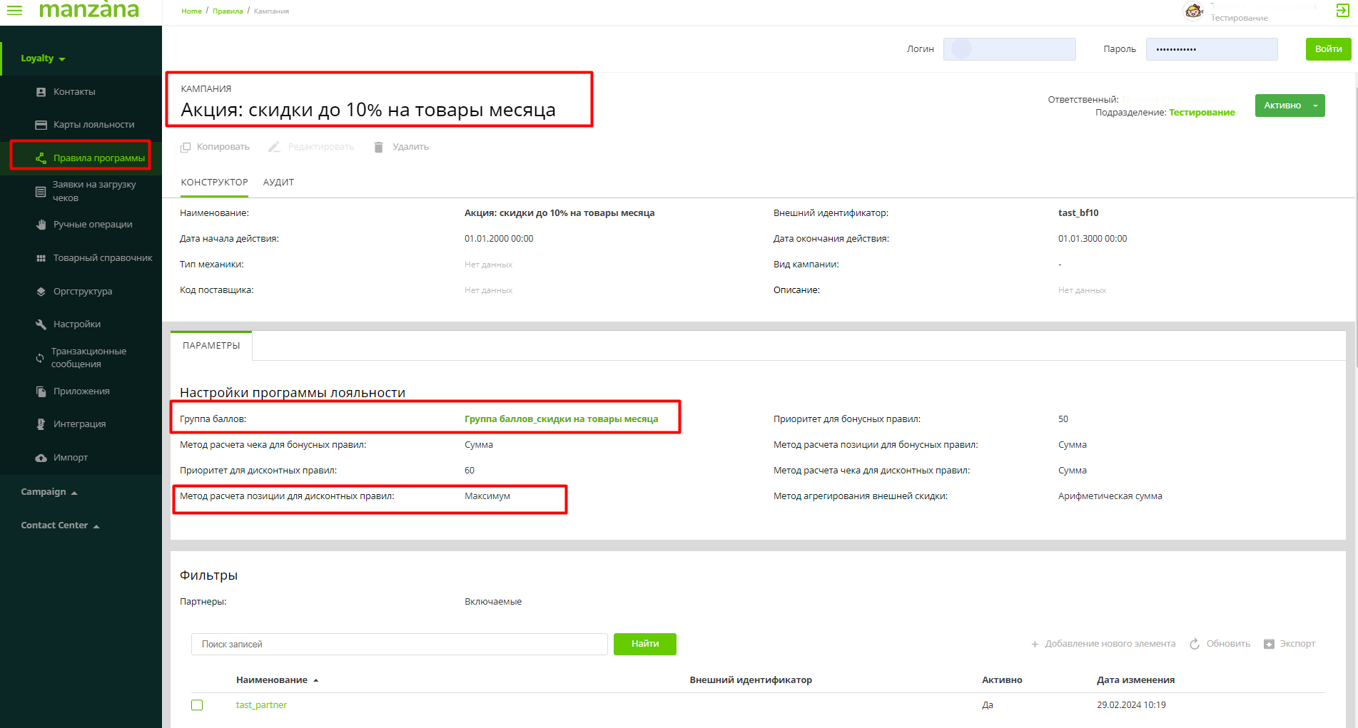The image size is (1358, 728).
Task: Open Контакты from the sidebar
Action: pos(74,92)
